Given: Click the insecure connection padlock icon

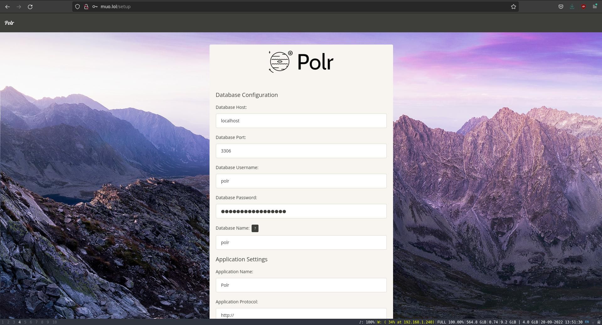Looking at the screenshot, I should [86, 7].
